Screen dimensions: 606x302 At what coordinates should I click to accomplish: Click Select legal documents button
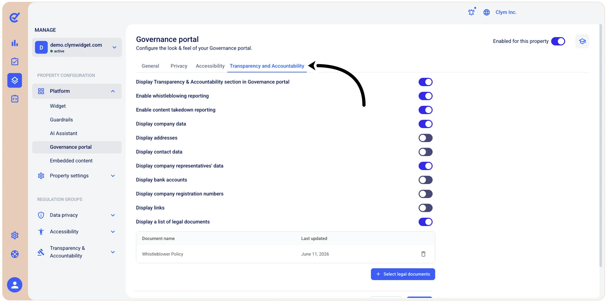pos(403,274)
